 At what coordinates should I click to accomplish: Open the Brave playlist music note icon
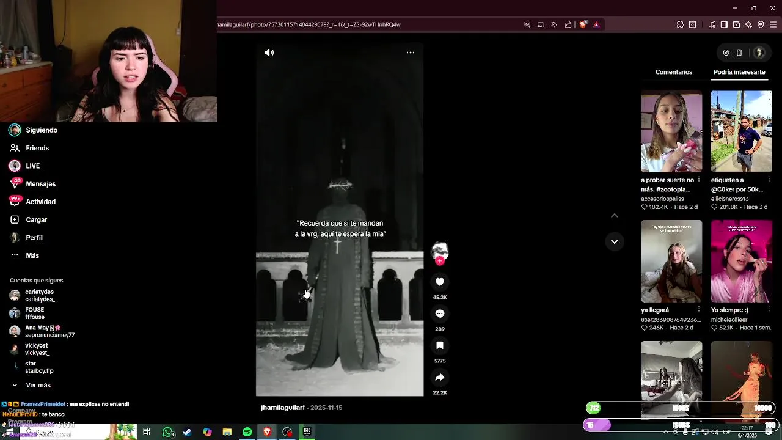(x=712, y=24)
